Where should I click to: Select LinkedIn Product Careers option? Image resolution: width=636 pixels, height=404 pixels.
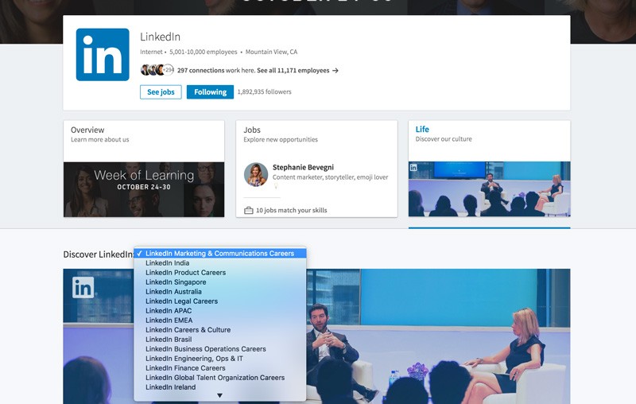tap(220, 273)
